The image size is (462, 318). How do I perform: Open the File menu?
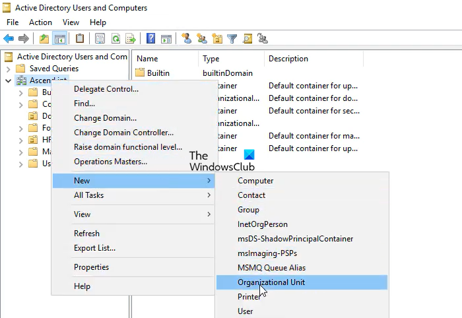pyautogui.click(x=13, y=22)
